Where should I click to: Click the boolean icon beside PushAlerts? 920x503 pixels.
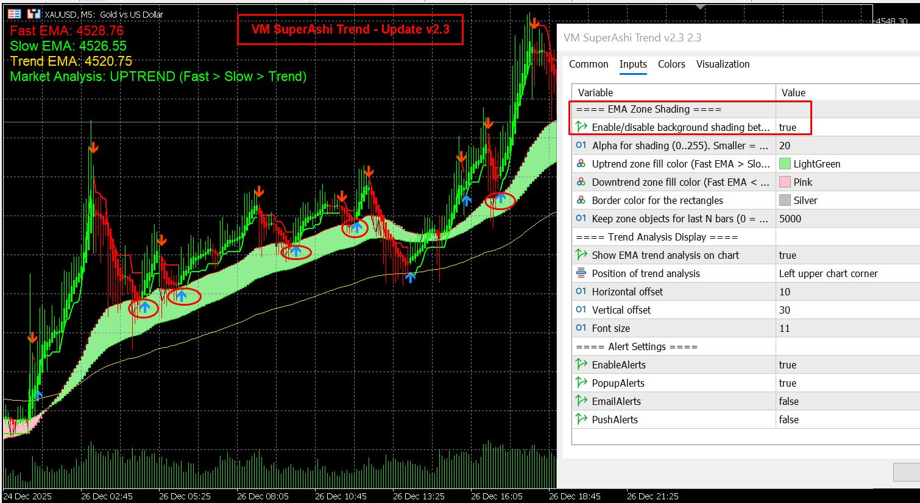(x=581, y=420)
